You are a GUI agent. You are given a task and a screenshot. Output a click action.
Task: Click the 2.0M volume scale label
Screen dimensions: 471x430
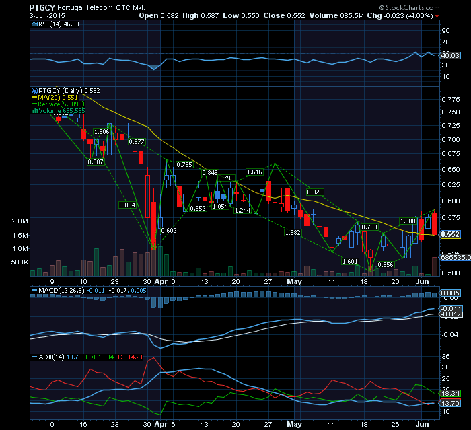20,221
